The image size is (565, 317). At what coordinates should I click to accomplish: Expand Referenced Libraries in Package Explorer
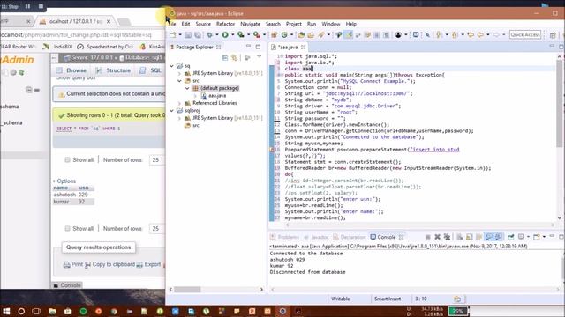point(179,103)
